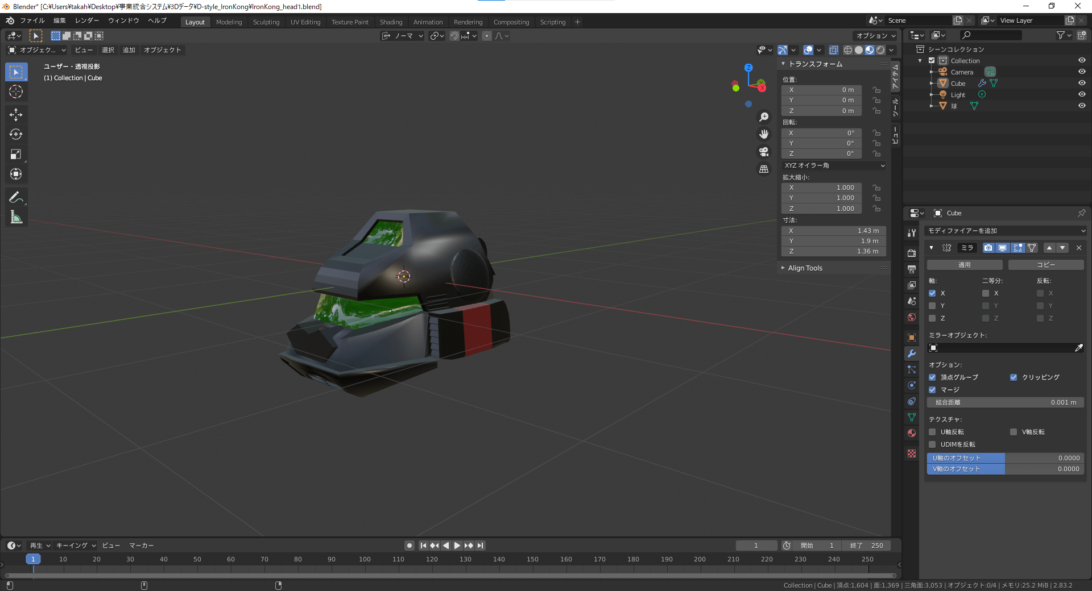This screenshot has width=1092, height=591.
Task: Open the Object Properties tab
Action: [x=912, y=337]
